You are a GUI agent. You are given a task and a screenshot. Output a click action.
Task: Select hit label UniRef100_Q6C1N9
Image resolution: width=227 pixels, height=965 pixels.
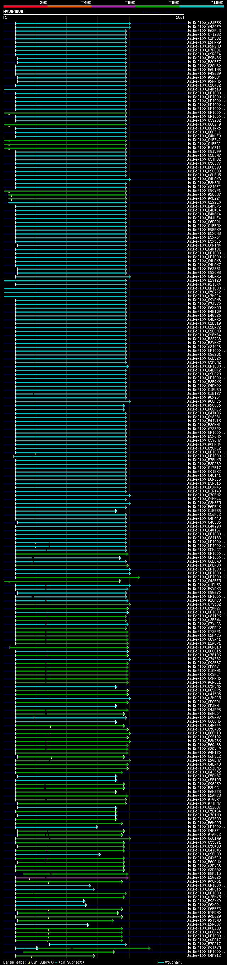tap(204, 839)
